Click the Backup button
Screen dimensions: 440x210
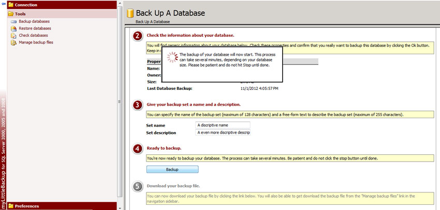[x=172, y=169]
